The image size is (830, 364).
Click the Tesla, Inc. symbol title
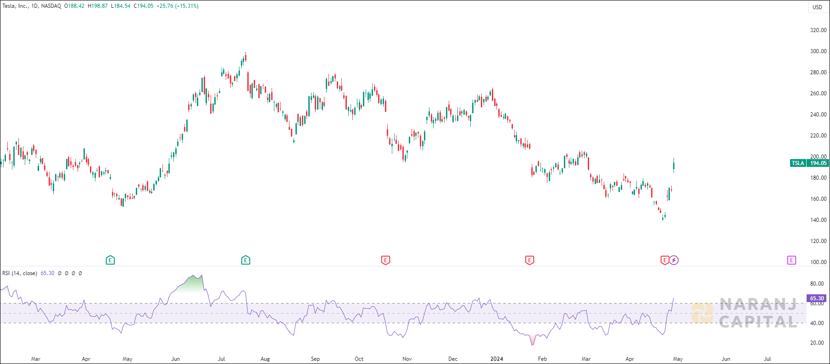coord(15,6)
